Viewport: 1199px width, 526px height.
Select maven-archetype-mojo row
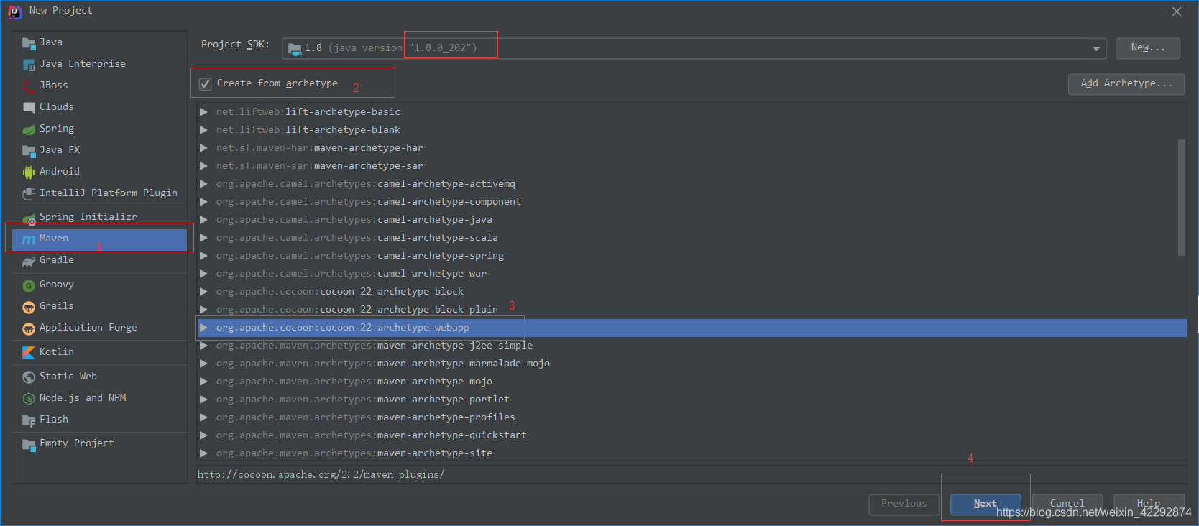pos(691,382)
